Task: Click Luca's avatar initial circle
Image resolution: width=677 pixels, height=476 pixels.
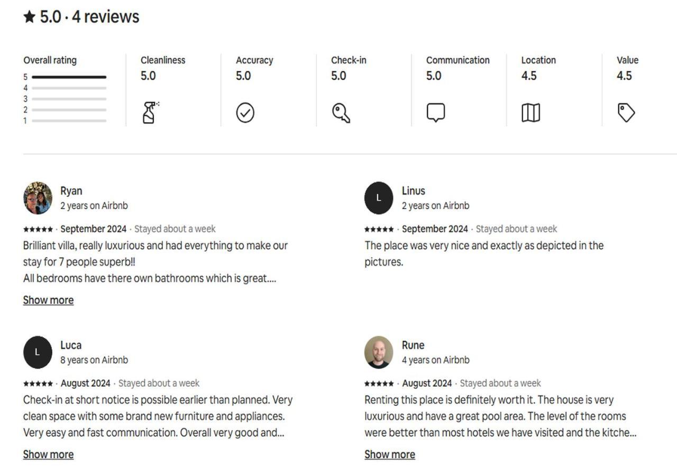Action: [x=38, y=352]
